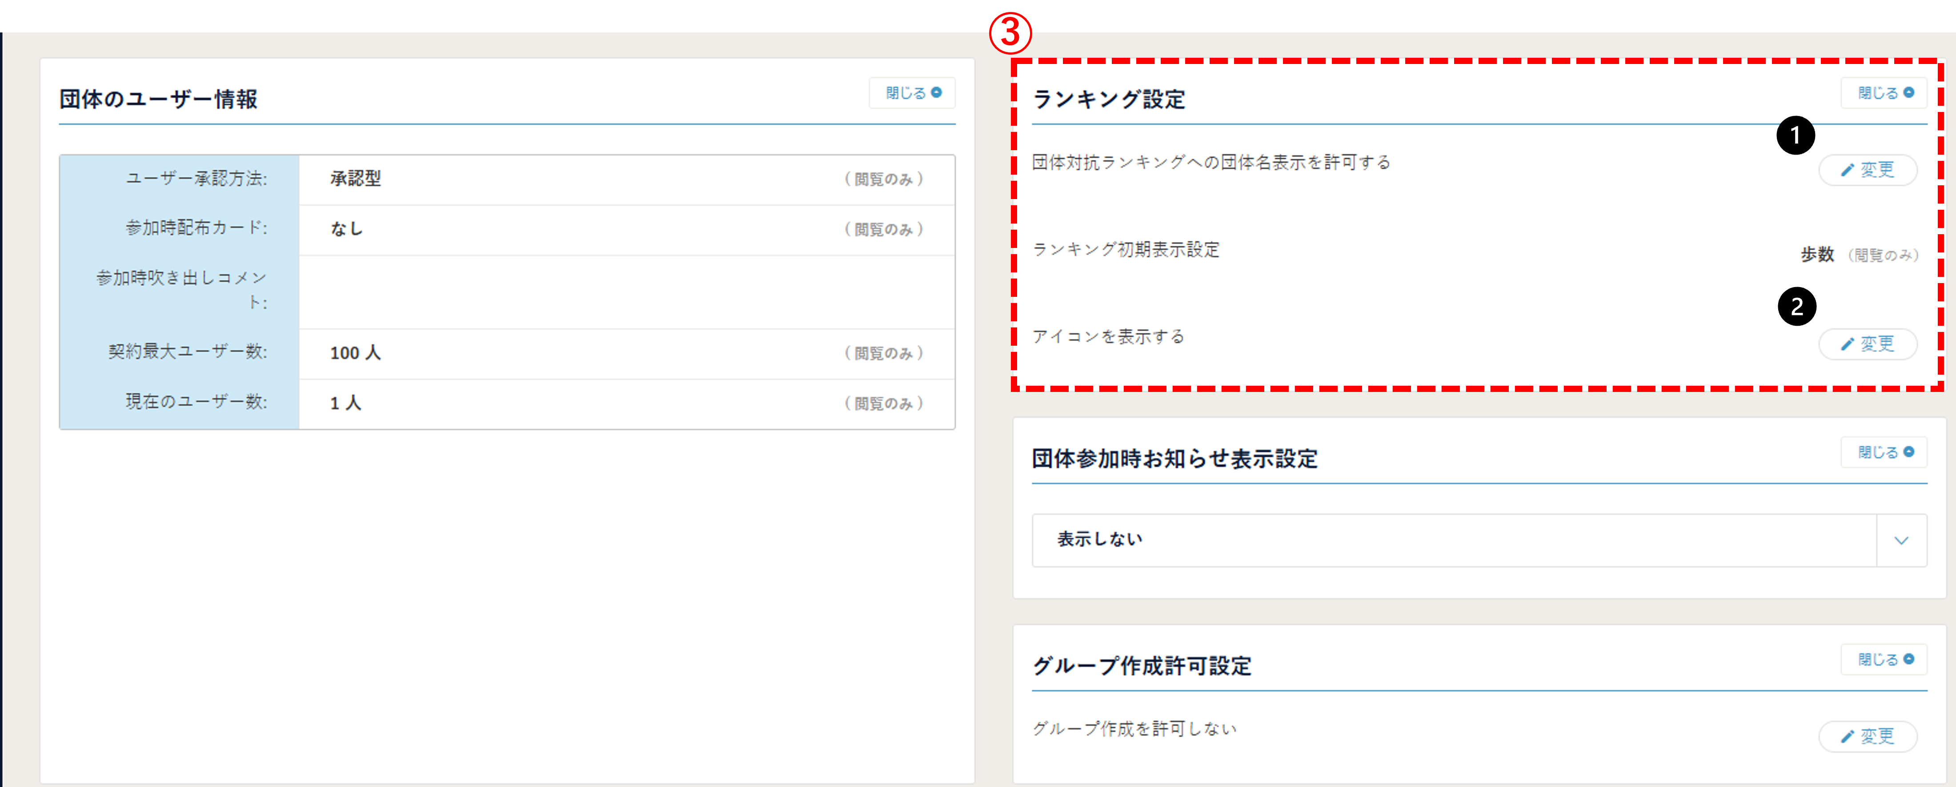Click pencil icon in グループ作成 変更 button

pyautogui.click(x=1848, y=736)
